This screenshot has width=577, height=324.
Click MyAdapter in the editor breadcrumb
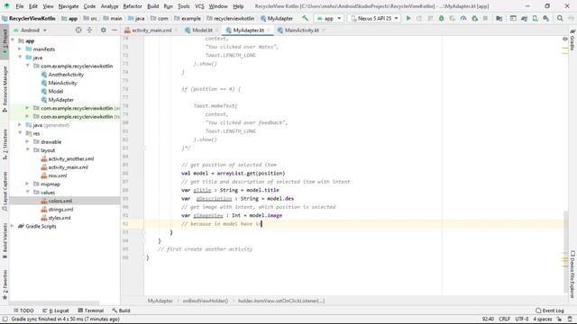160,301
